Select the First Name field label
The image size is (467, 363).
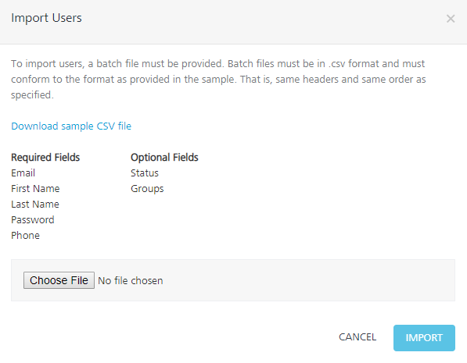coord(35,188)
